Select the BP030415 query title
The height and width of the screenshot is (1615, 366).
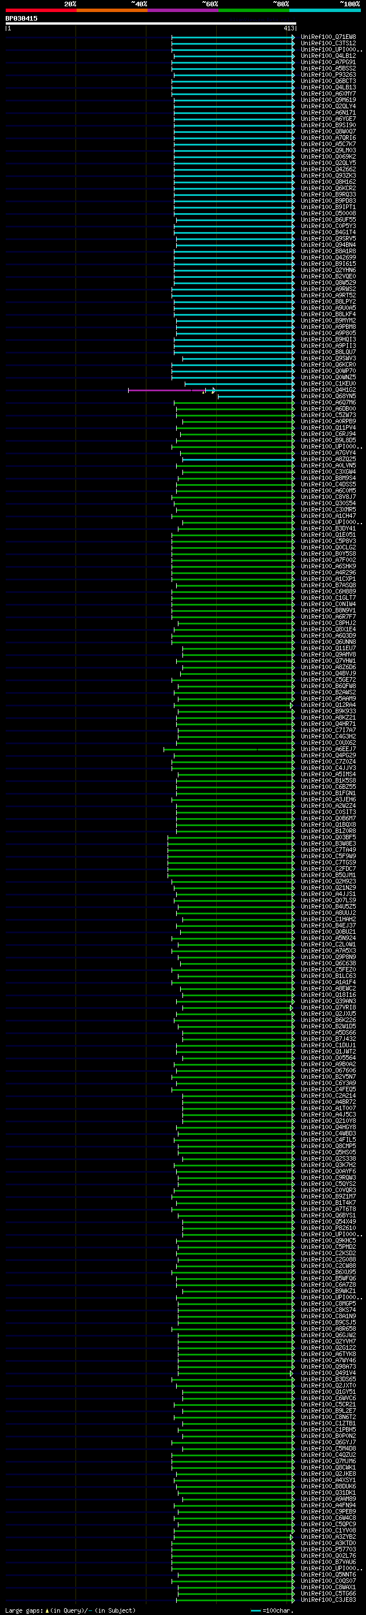coord(21,19)
